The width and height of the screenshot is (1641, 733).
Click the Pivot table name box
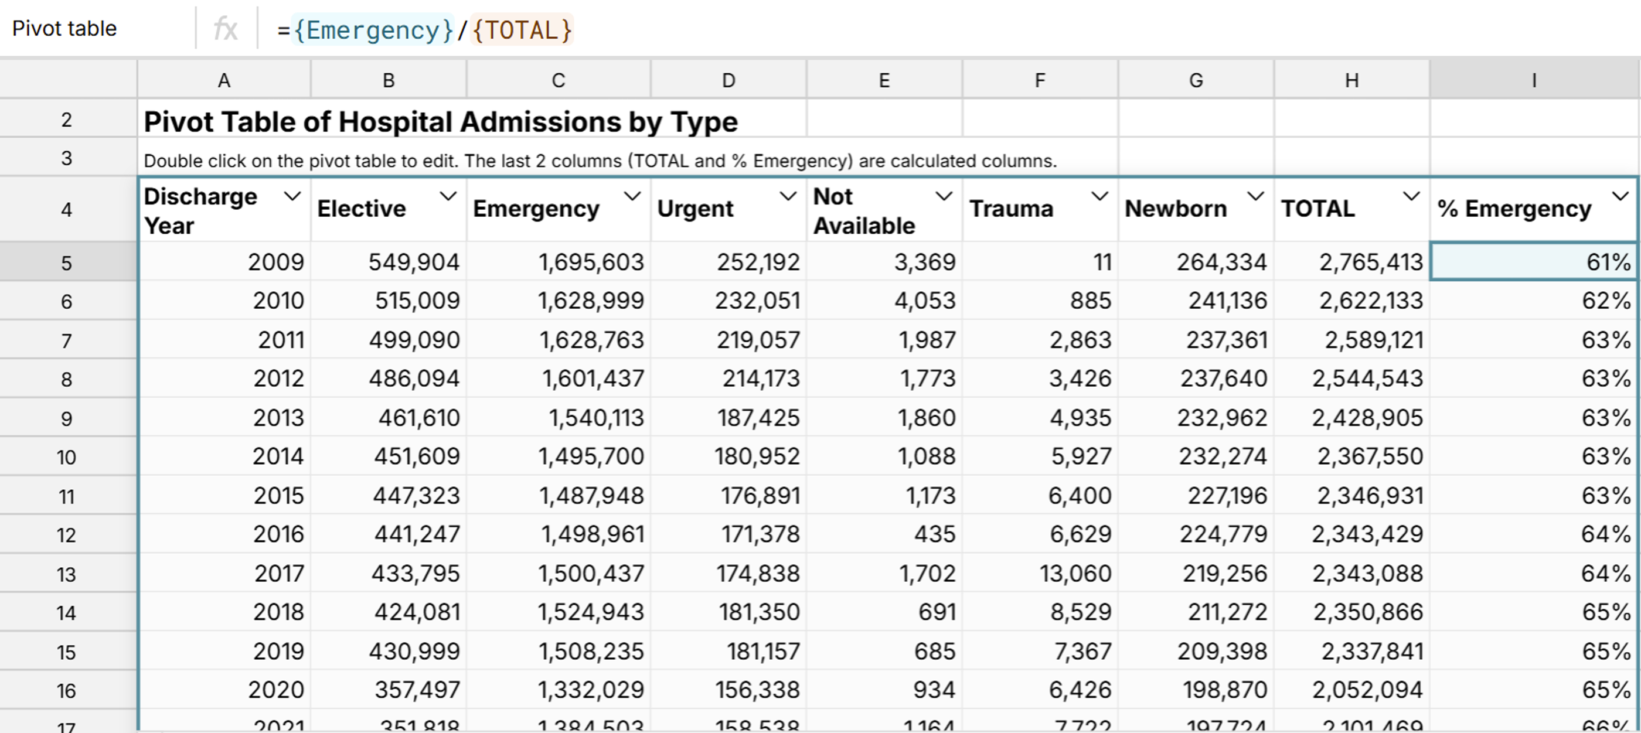pos(64,29)
